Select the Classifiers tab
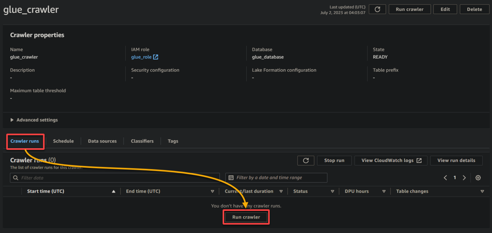 pos(142,141)
